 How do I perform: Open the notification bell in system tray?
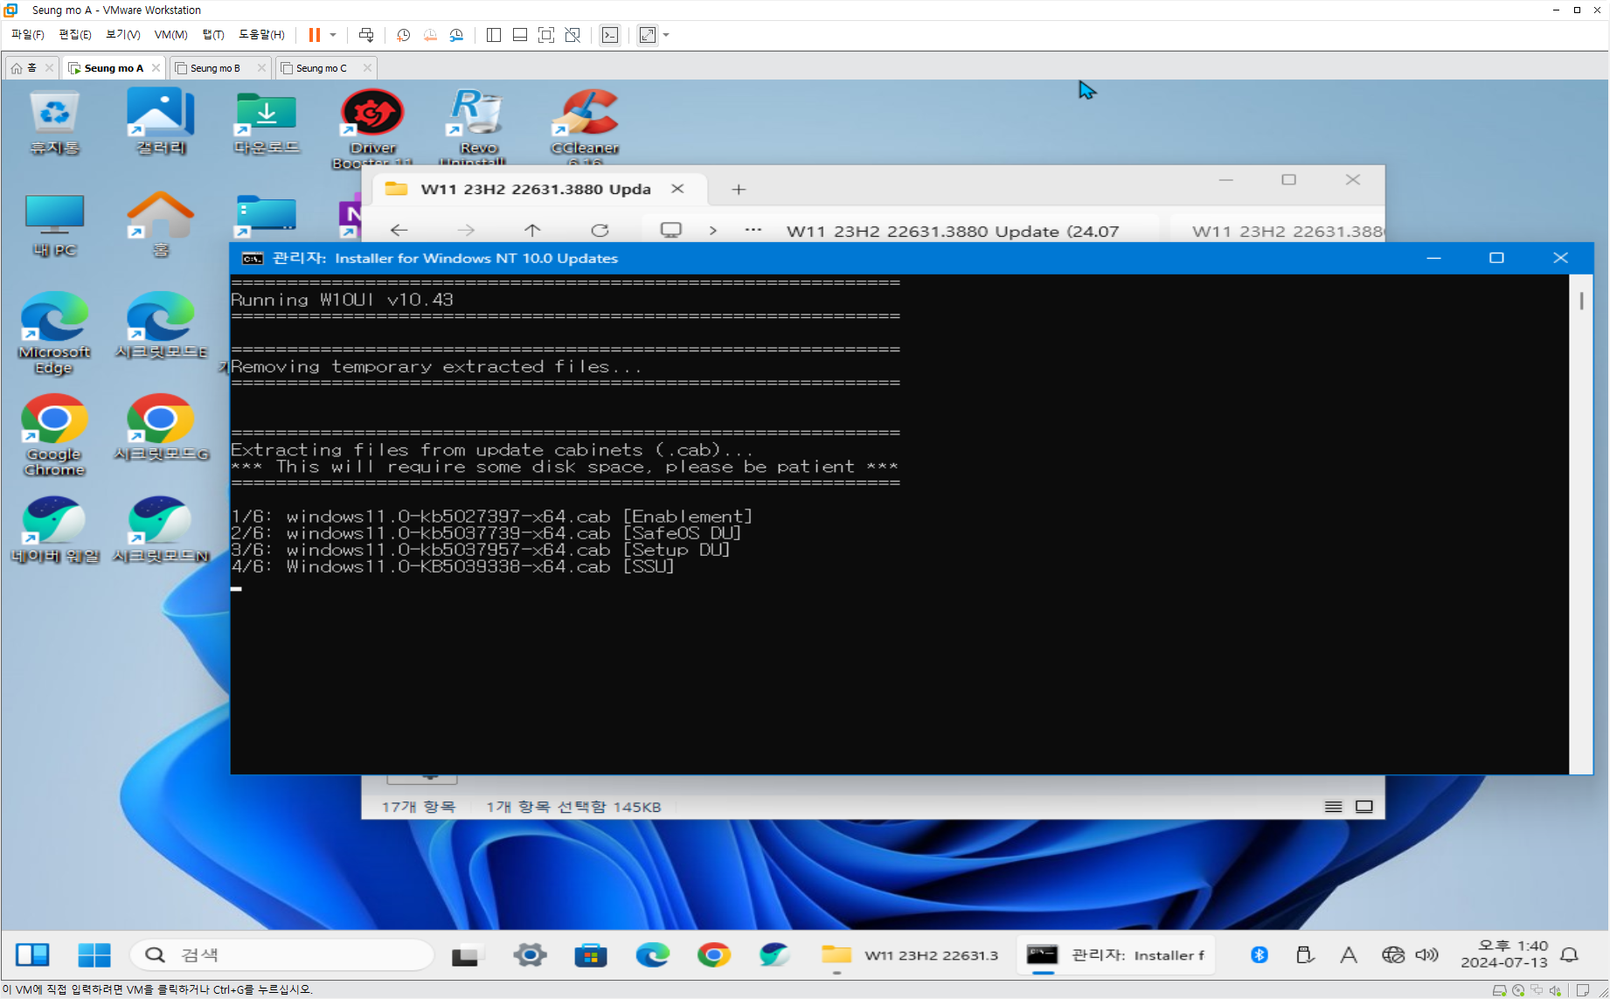click(x=1570, y=954)
